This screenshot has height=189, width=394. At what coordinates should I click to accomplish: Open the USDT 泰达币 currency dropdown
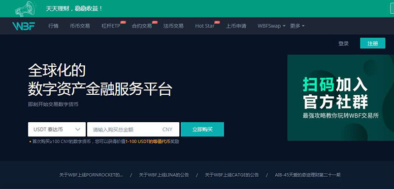pos(57,130)
